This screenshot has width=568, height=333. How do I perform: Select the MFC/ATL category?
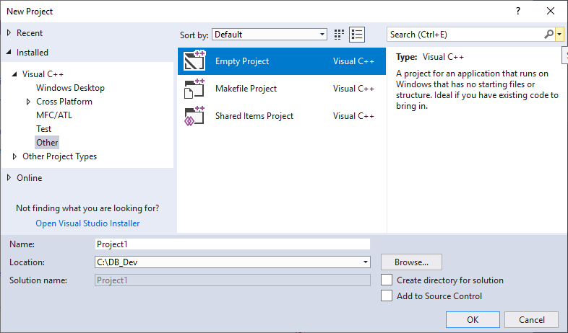(x=54, y=115)
